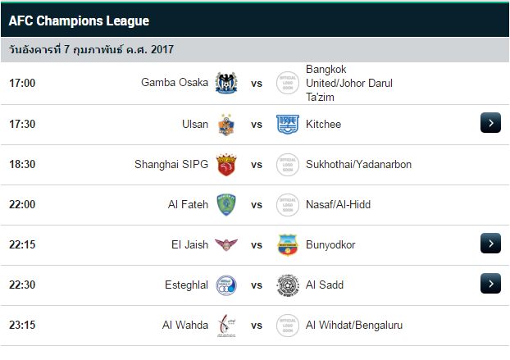The height and width of the screenshot is (360, 510).
Task: Open the Gamba Osaka team link
Action: (x=175, y=83)
